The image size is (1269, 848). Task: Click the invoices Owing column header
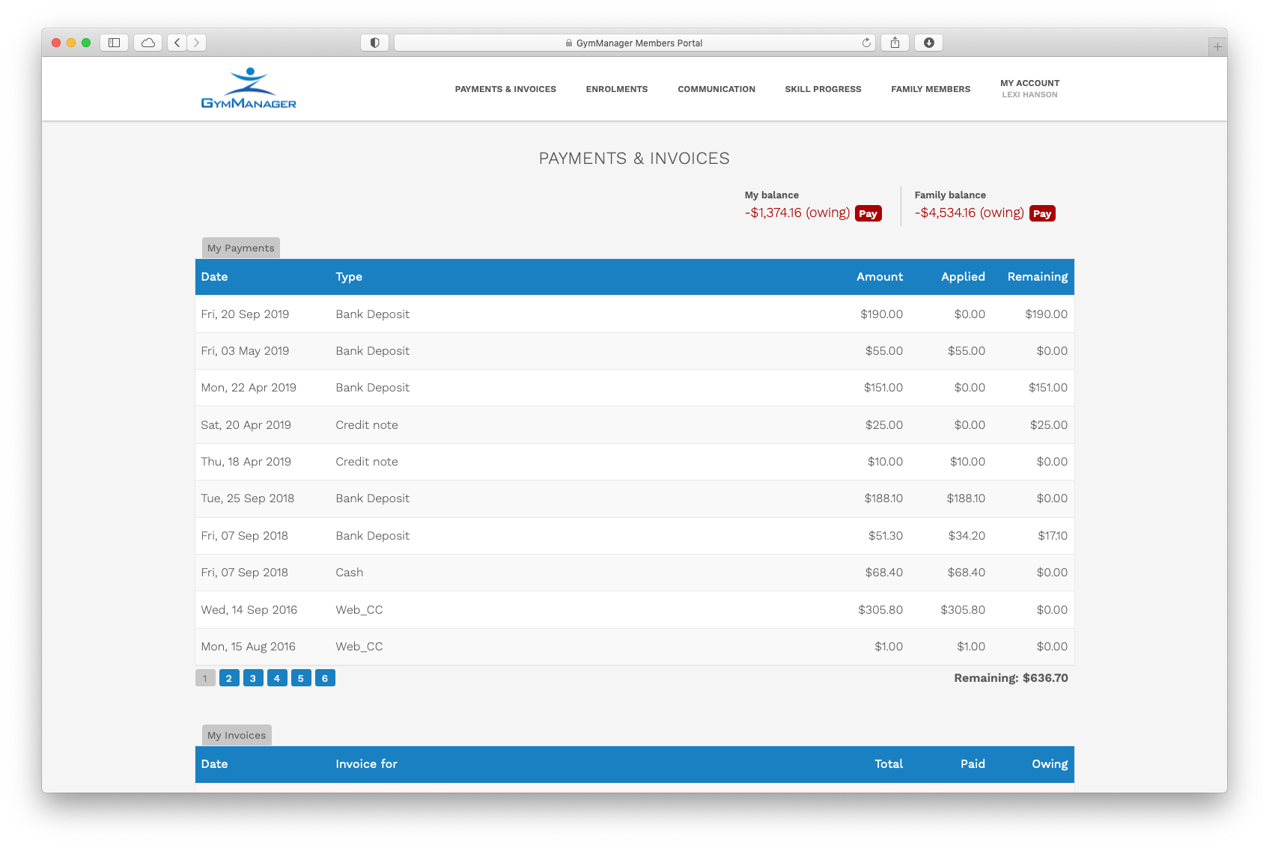[1050, 763]
